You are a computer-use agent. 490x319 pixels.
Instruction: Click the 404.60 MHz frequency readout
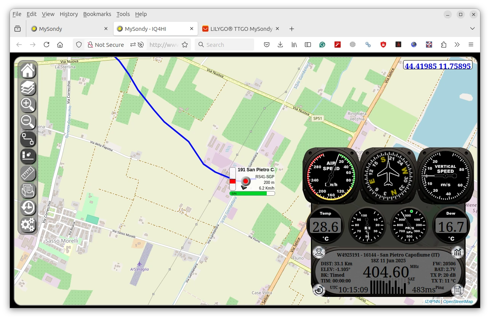386,273
